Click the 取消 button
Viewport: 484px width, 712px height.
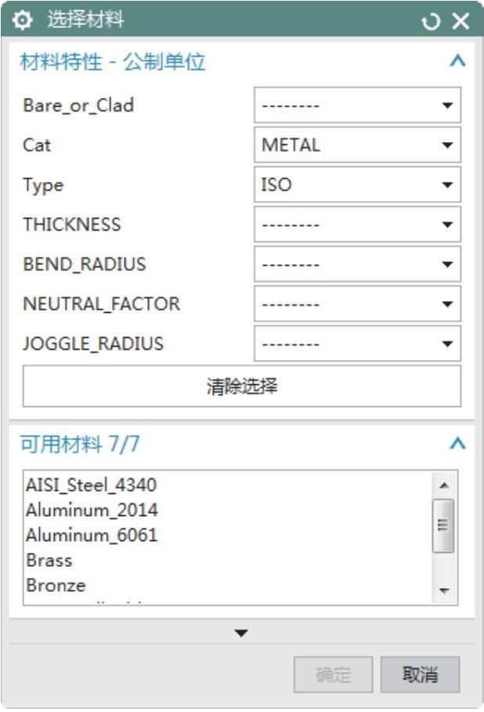point(420,675)
